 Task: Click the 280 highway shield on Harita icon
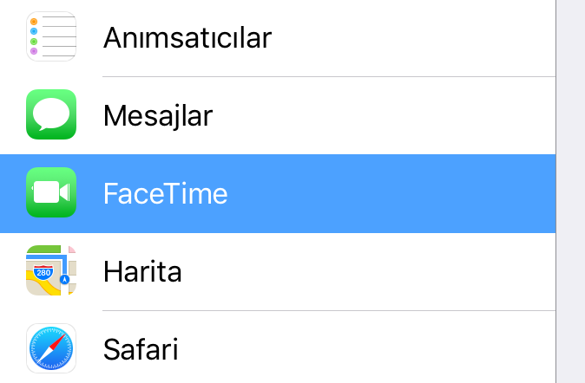coord(42,273)
